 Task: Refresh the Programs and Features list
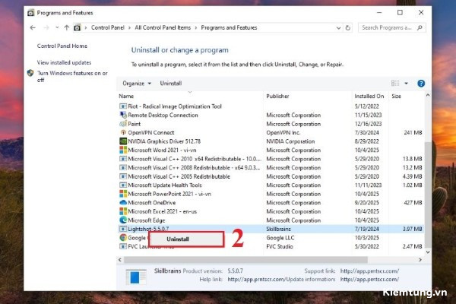347,28
